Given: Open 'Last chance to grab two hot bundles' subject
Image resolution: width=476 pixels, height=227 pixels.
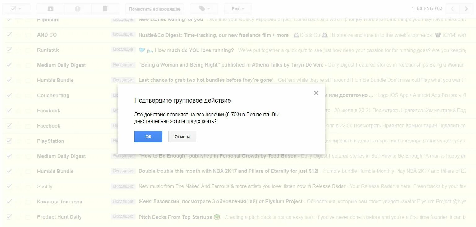Looking at the screenshot, I should point(206,80).
